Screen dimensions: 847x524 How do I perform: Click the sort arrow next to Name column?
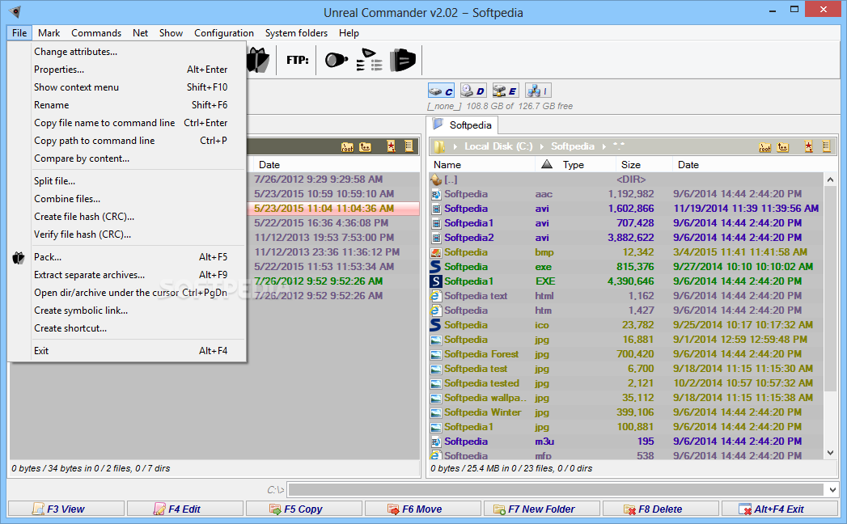[x=547, y=164]
